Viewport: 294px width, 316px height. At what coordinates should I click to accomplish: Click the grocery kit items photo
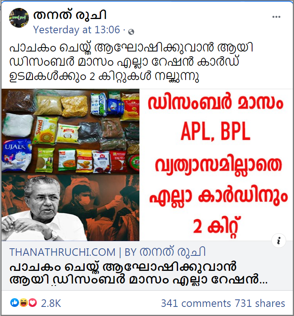point(70,131)
